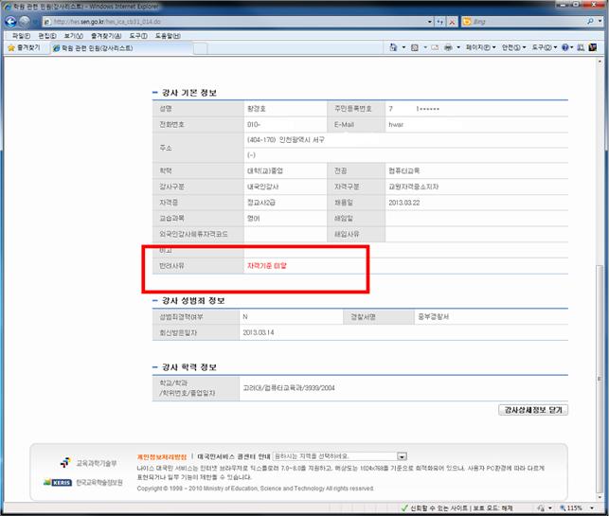Click the 강사상세정보 닫기 button

coord(531,410)
